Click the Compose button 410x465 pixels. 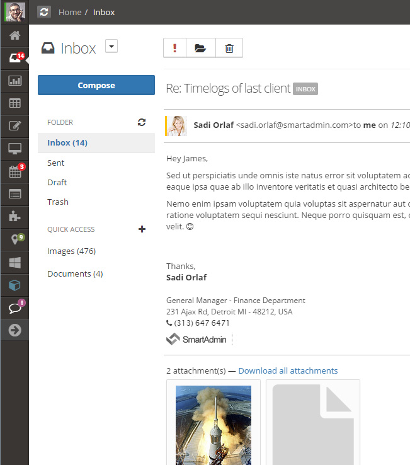coord(96,85)
